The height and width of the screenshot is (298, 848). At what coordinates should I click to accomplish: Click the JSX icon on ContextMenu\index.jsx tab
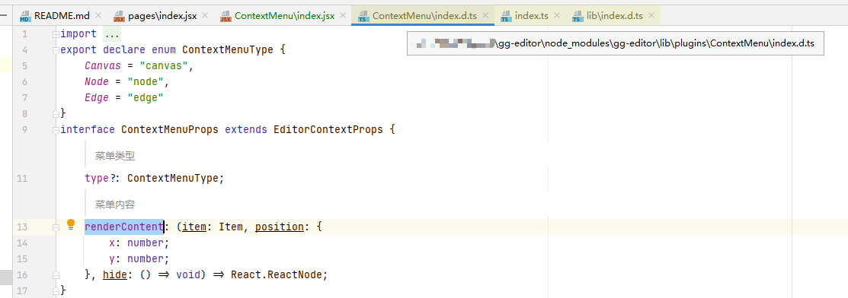[226, 16]
